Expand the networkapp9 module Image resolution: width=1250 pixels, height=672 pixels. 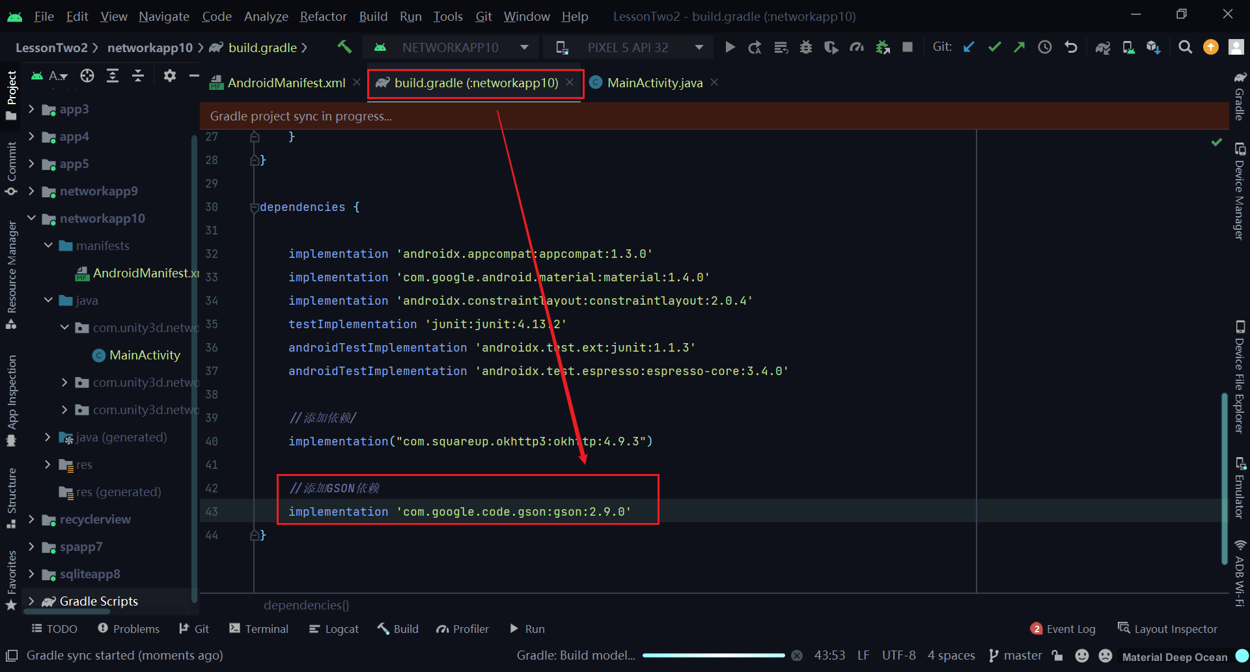click(31, 191)
